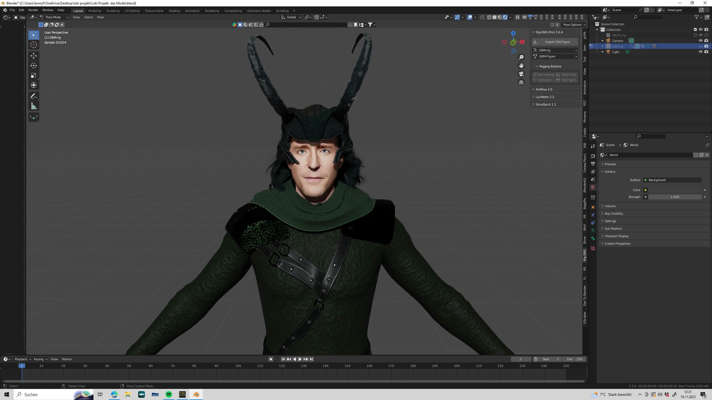Click the camera view icon
Image resolution: width=712 pixels, height=400 pixels.
(x=521, y=74)
